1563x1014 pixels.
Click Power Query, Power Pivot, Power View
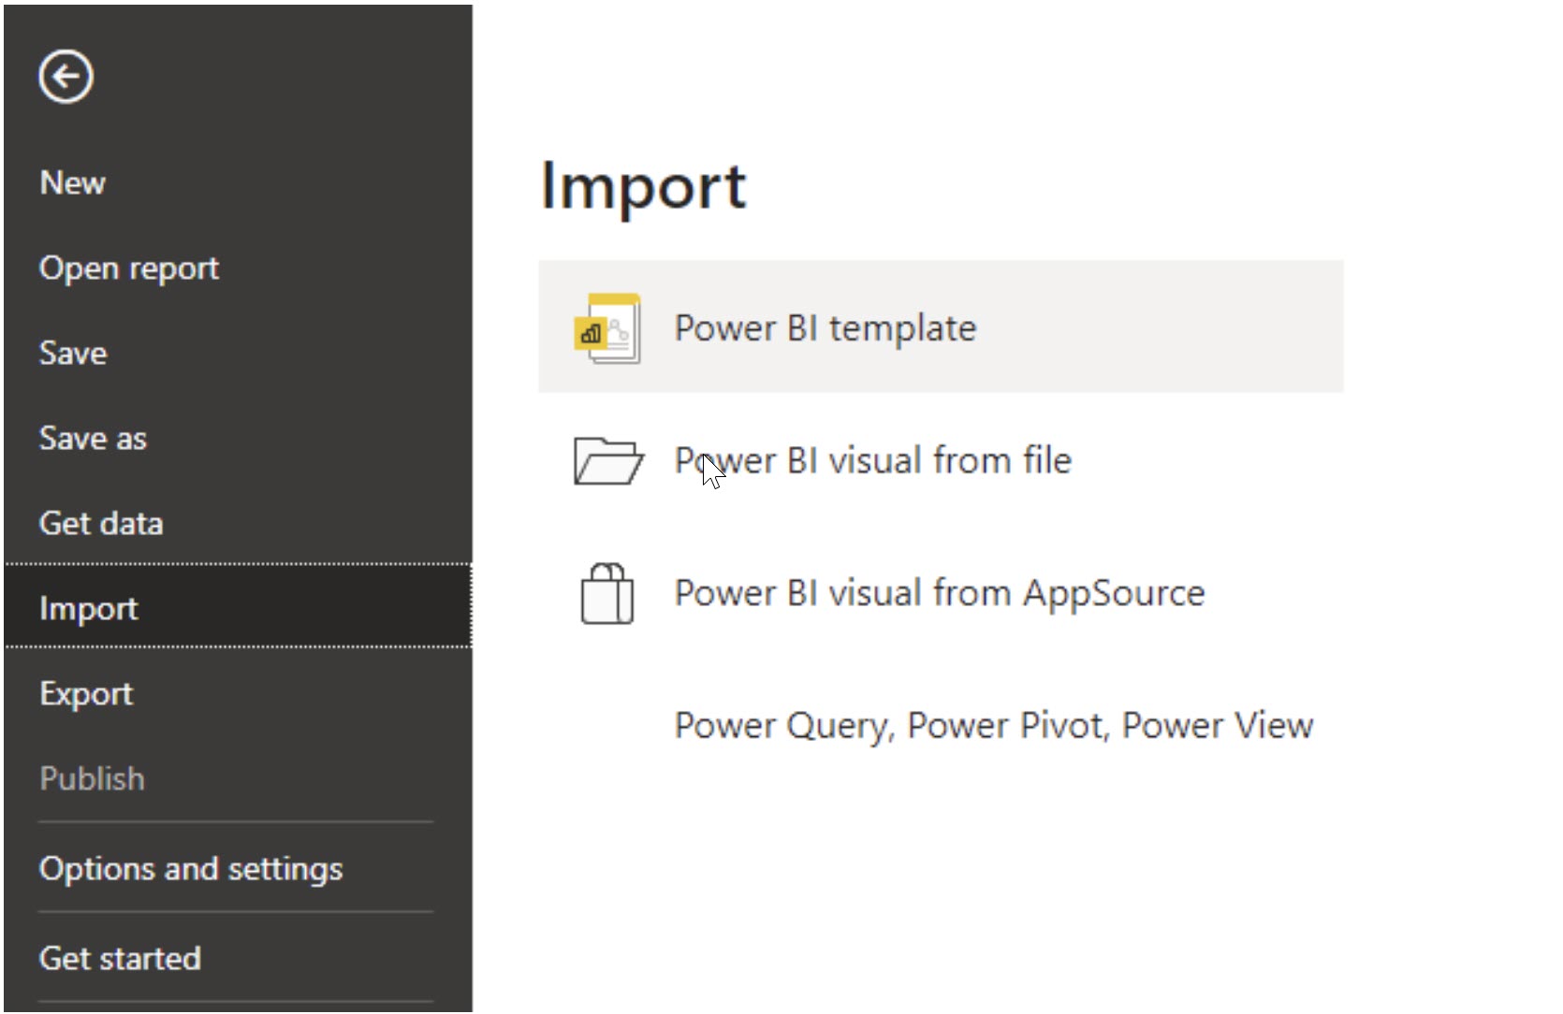tap(993, 726)
